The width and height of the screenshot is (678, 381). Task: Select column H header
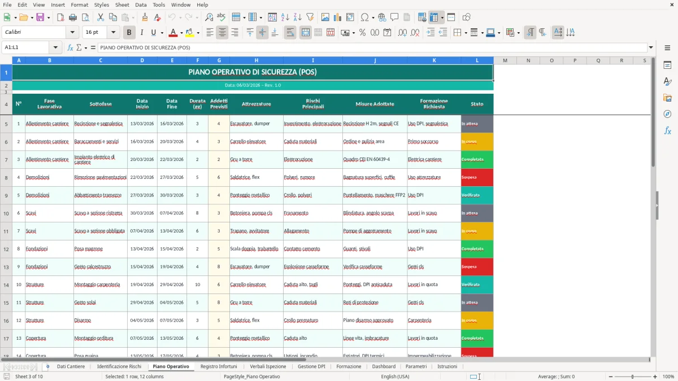coord(256,60)
